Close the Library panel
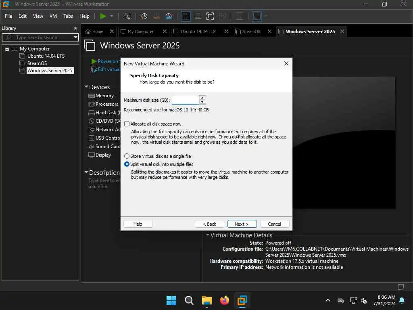The image size is (413, 310). click(x=75, y=28)
